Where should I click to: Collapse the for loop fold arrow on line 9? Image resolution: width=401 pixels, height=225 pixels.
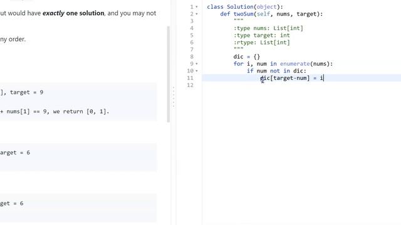tap(197, 64)
